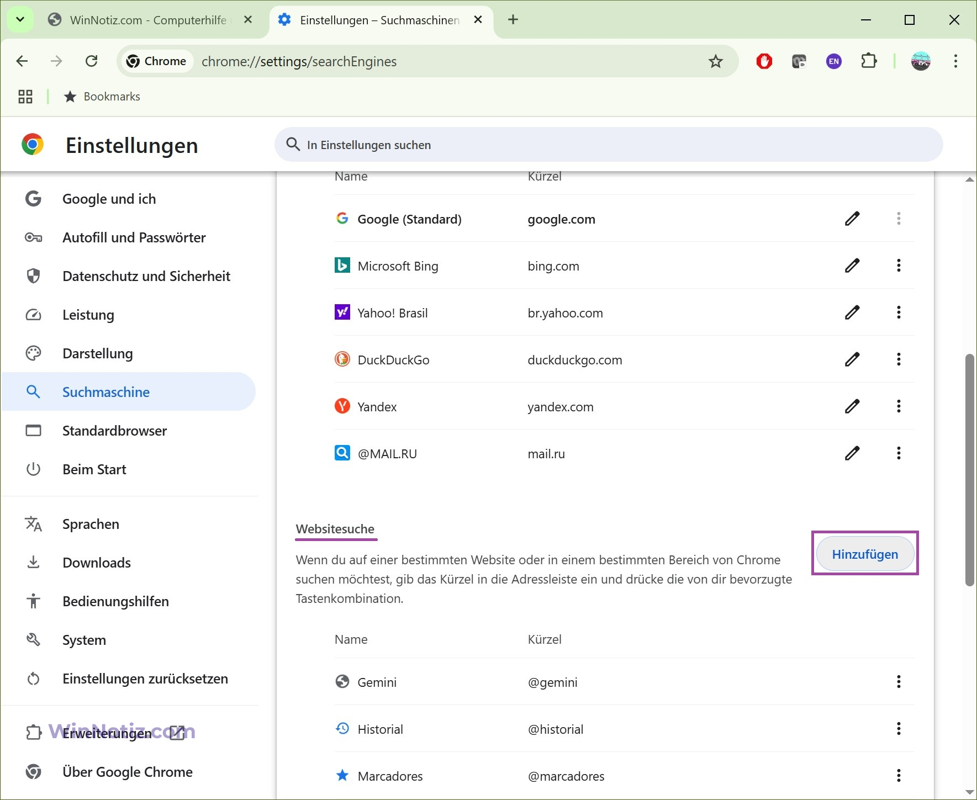This screenshot has width=977, height=800.
Task: Click the Microsoft Bing logo icon
Action: pos(342,266)
